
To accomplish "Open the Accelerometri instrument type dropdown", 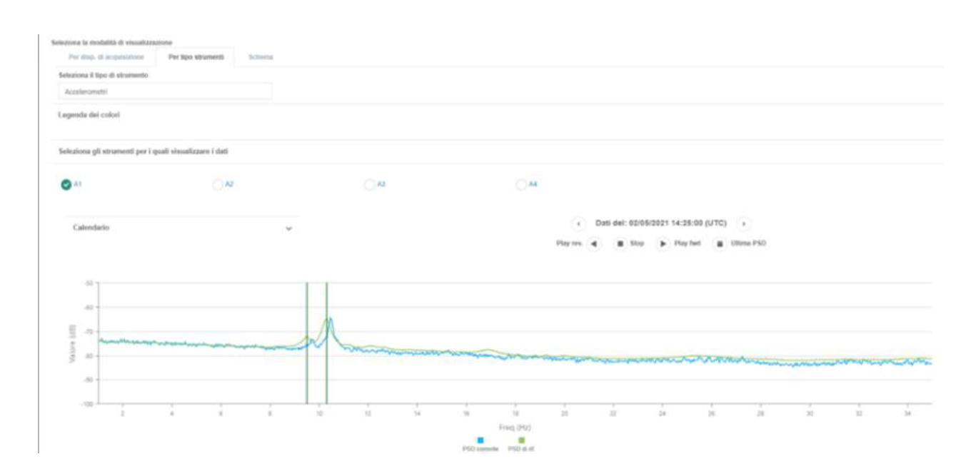I will 164,91.
